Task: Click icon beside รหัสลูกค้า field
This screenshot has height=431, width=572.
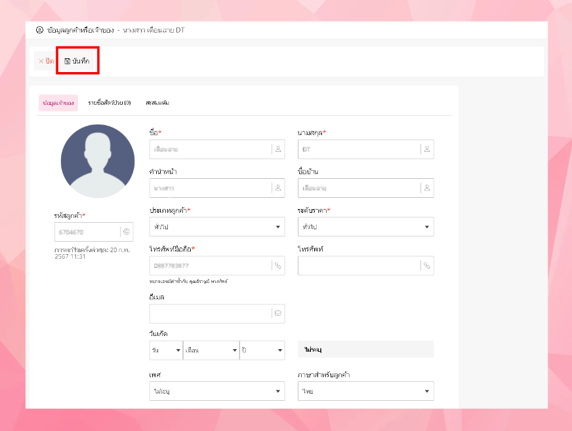Action: (x=127, y=232)
